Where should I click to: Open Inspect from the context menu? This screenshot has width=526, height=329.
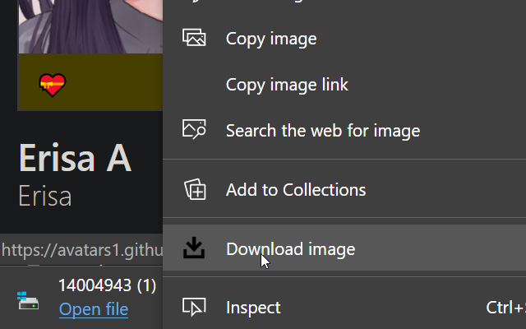tap(253, 308)
